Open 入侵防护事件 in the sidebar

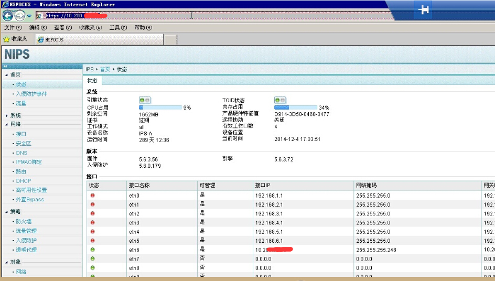click(x=31, y=94)
